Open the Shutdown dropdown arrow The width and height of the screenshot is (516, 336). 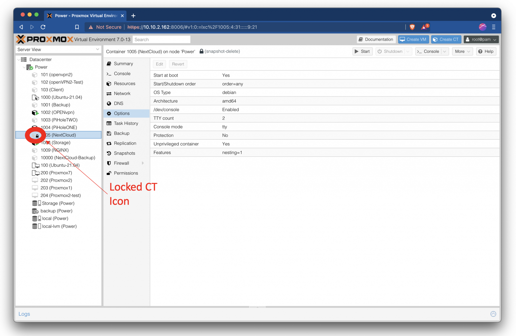tap(408, 51)
